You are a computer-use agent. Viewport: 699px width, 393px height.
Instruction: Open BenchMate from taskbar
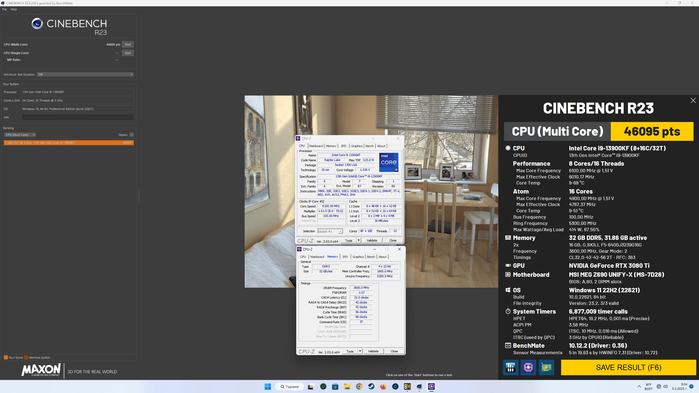(407, 386)
